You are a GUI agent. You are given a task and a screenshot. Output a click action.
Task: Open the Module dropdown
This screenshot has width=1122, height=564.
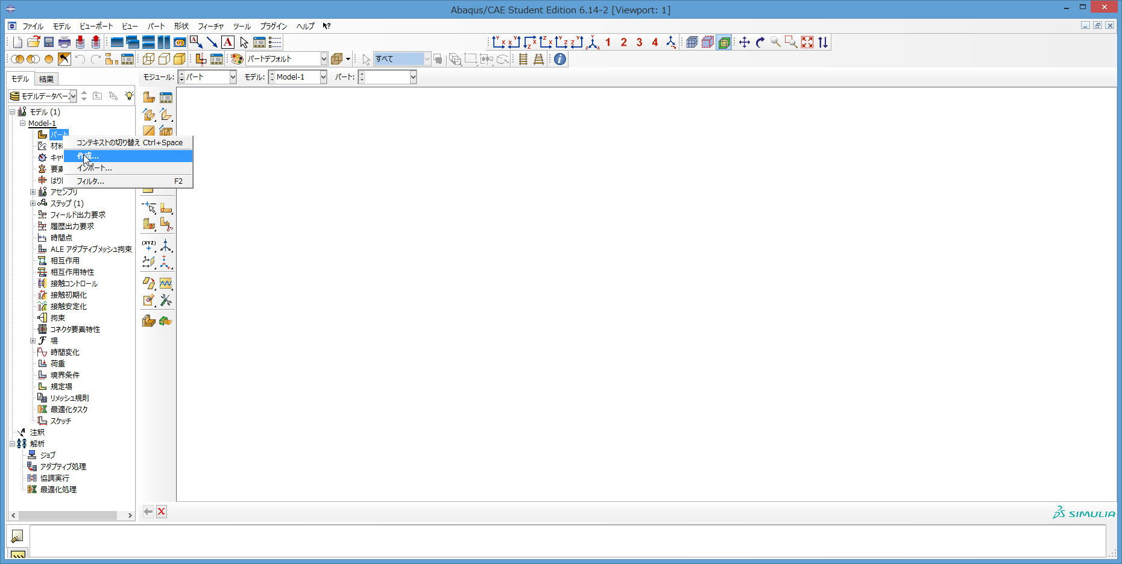point(233,77)
